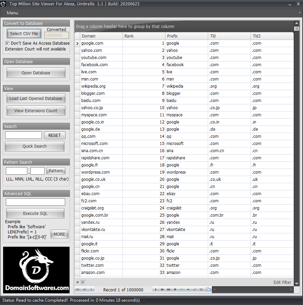
Task: Click the first Pattern Search input field
Action: pyautogui.click(x=16, y=171)
